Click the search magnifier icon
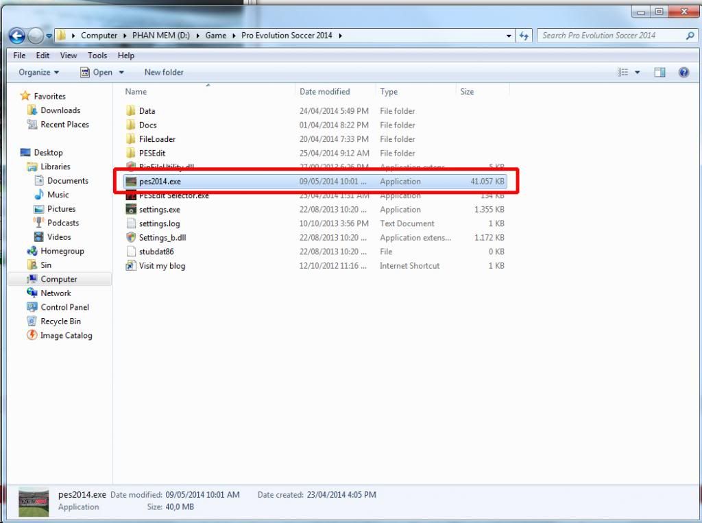This screenshot has height=523, width=702. (690, 36)
